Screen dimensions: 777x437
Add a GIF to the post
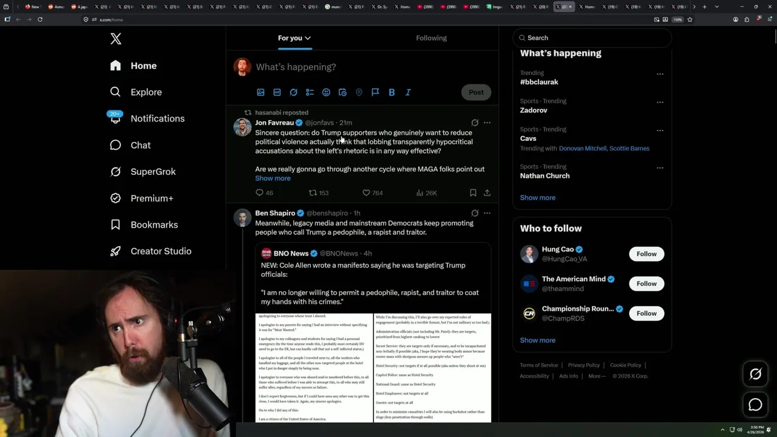coord(277,92)
